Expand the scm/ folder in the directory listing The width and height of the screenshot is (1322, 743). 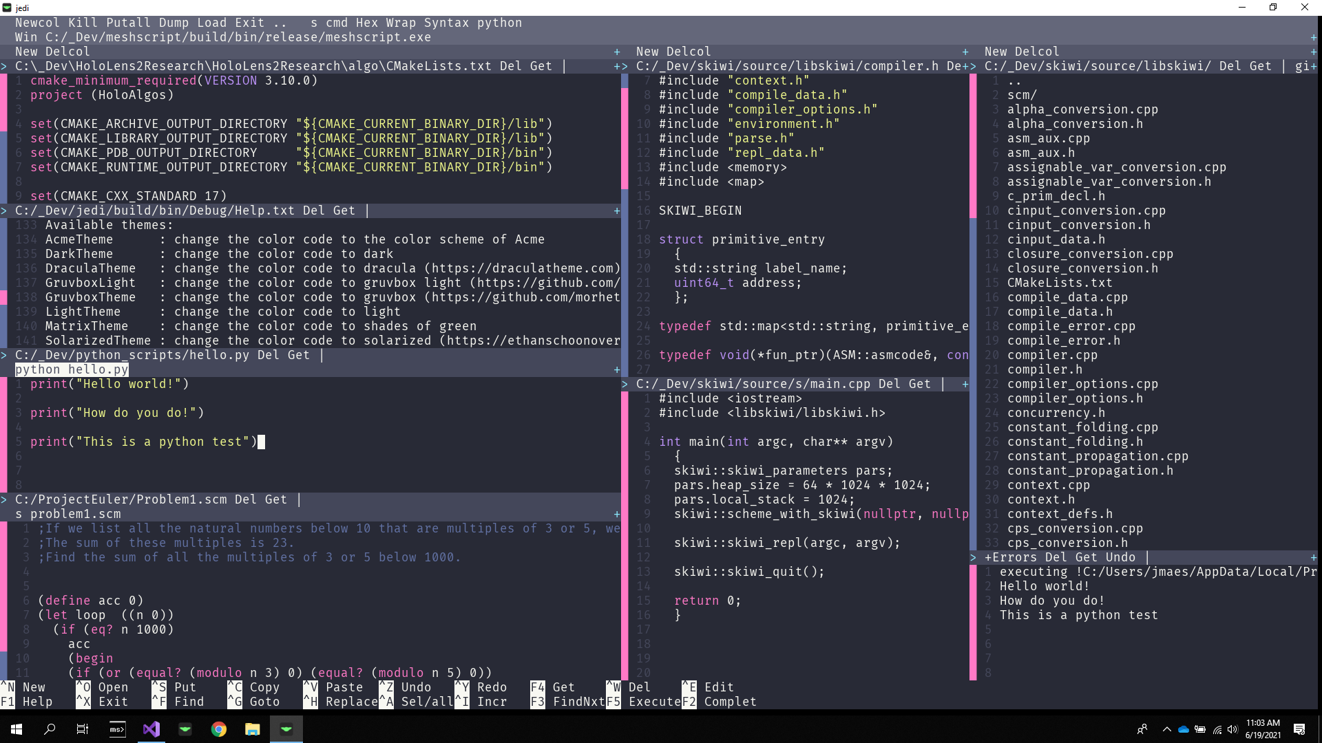(x=1022, y=96)
